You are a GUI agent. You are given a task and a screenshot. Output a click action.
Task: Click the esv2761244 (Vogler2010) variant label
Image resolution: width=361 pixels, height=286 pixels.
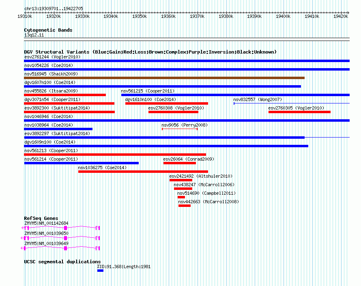(52, 57)
